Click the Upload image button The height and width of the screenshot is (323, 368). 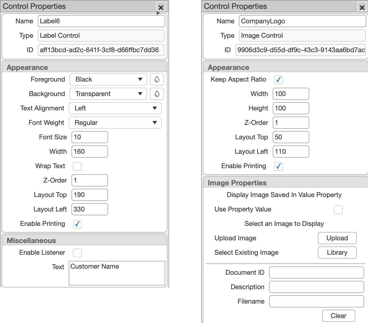click(337, 238)
